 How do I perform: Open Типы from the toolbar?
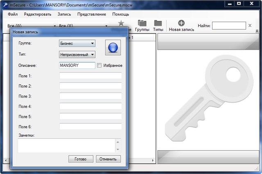click(158, 25)
